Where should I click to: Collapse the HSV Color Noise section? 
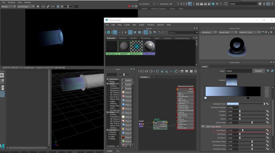(203, 127)
